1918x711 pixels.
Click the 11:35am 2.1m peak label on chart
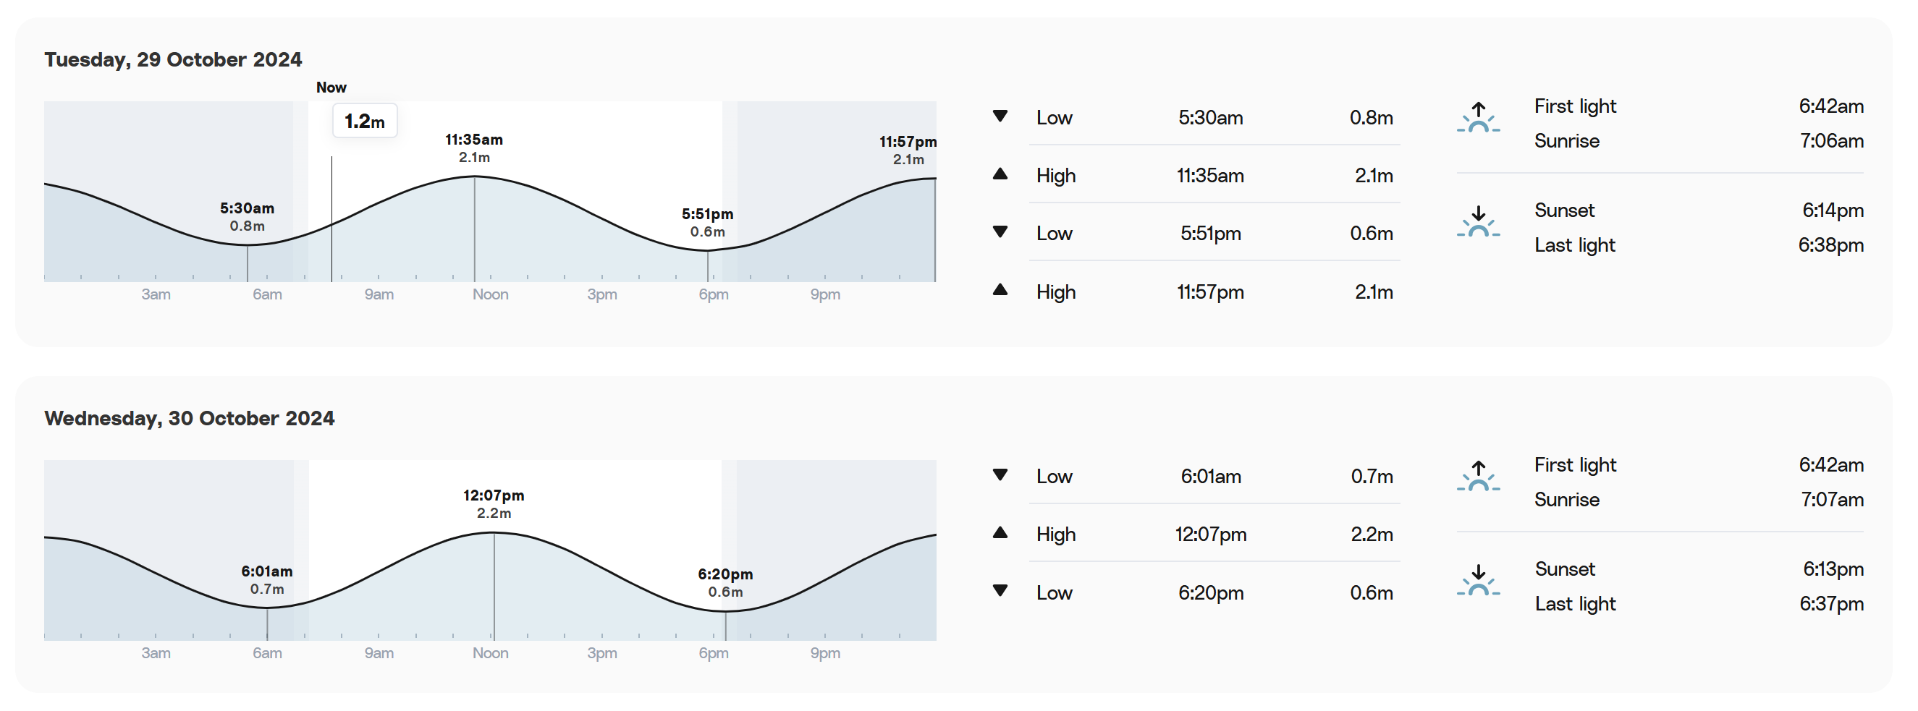(x=474, y=148)
